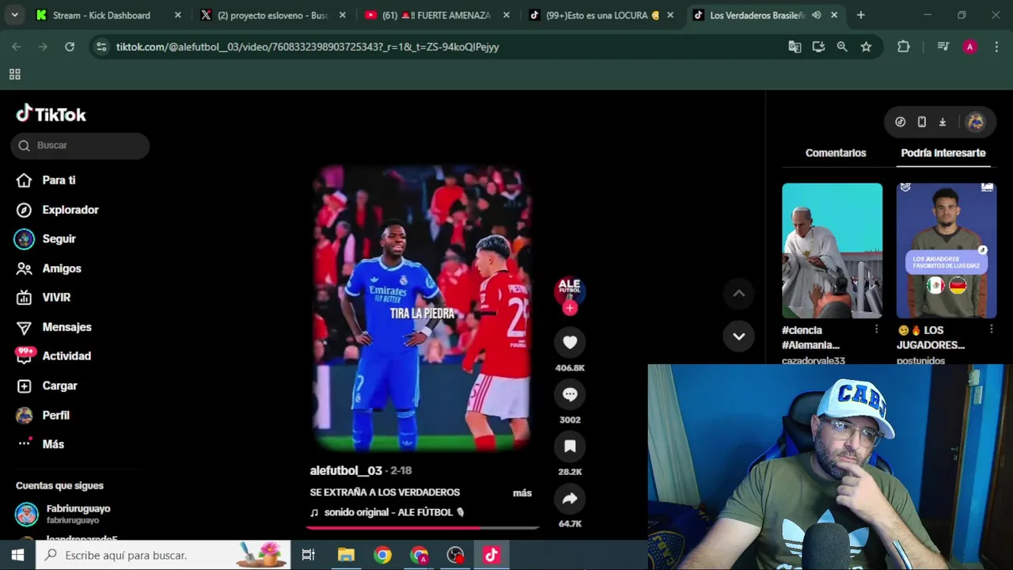Click Windows taskbar search box
Screen dimensions: 1013x570
click(163, 555)
